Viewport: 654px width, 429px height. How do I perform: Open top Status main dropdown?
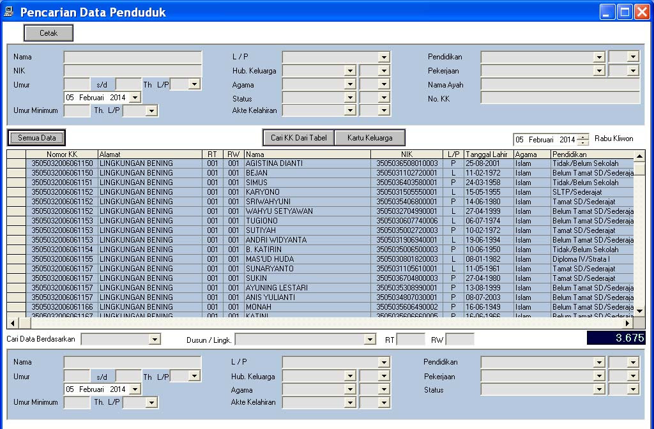coord(350,98)
